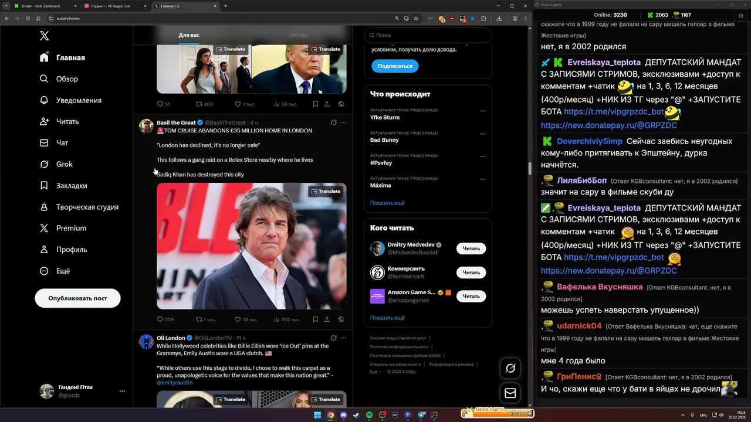Image resolution: width=751 pixels, height=422 pixels.
Task: Click Показать ещё under Кого читать
Action: point(387,318)
